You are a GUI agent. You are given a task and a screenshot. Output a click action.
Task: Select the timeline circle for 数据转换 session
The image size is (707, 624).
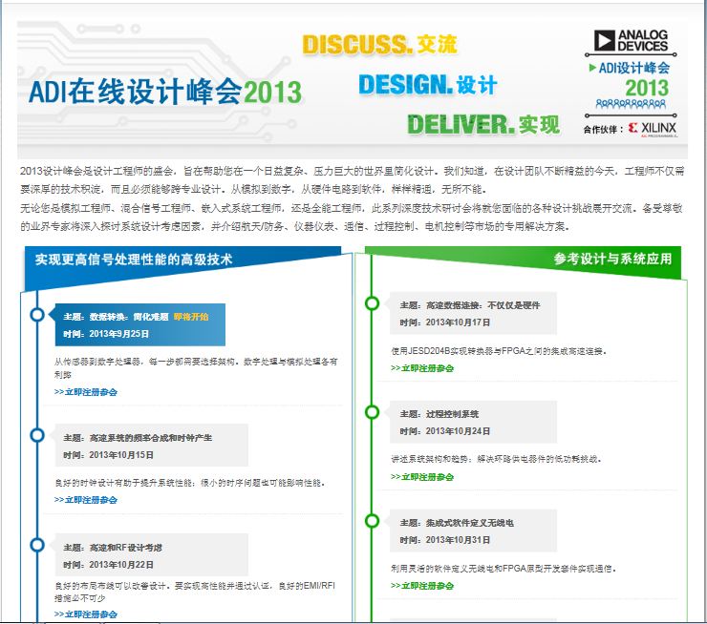[37, 314]
